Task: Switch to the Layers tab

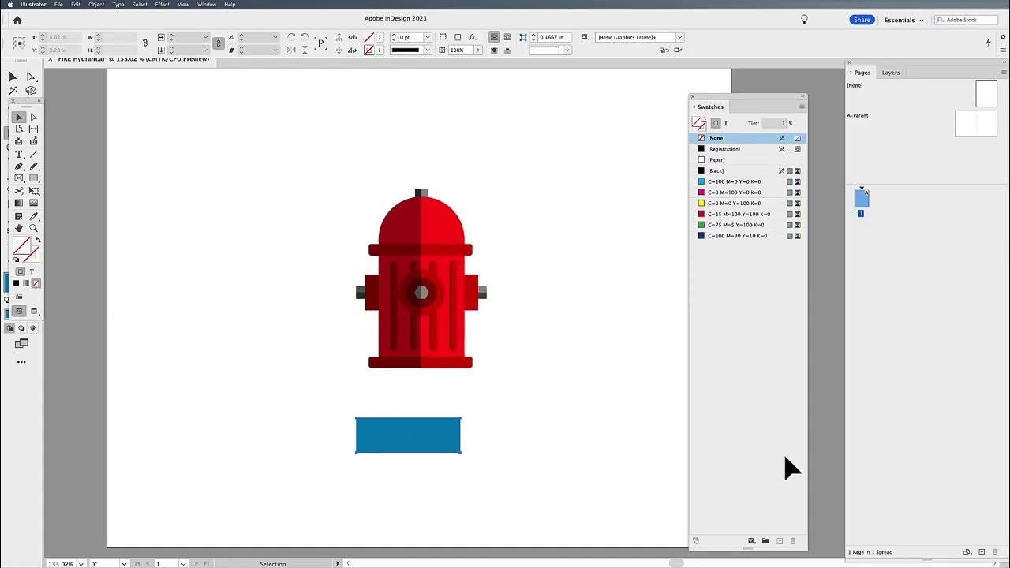Action: coord(891,73)
